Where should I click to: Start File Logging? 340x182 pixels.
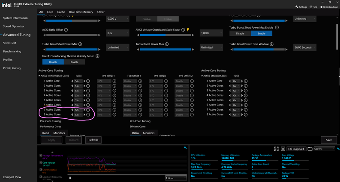(x=296, y=149)
